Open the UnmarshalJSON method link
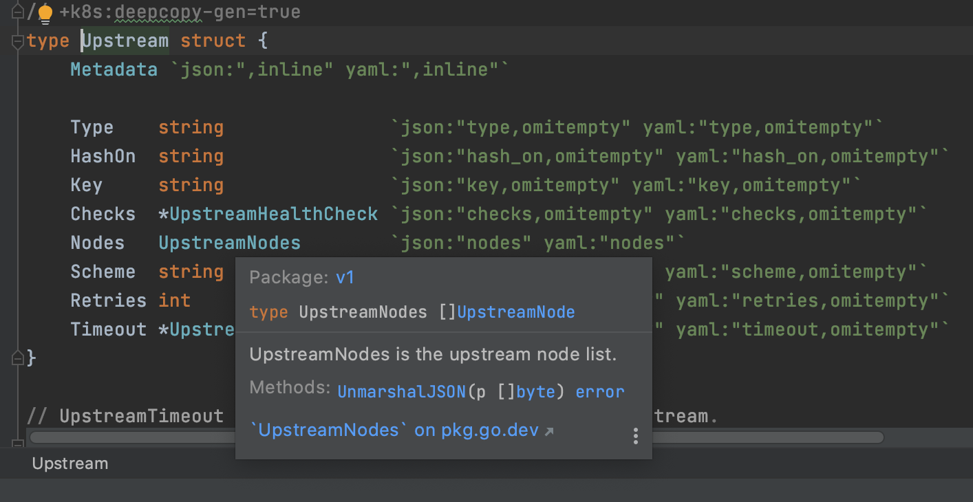Screen dimensions: 973x502 (x=402, y=391)
